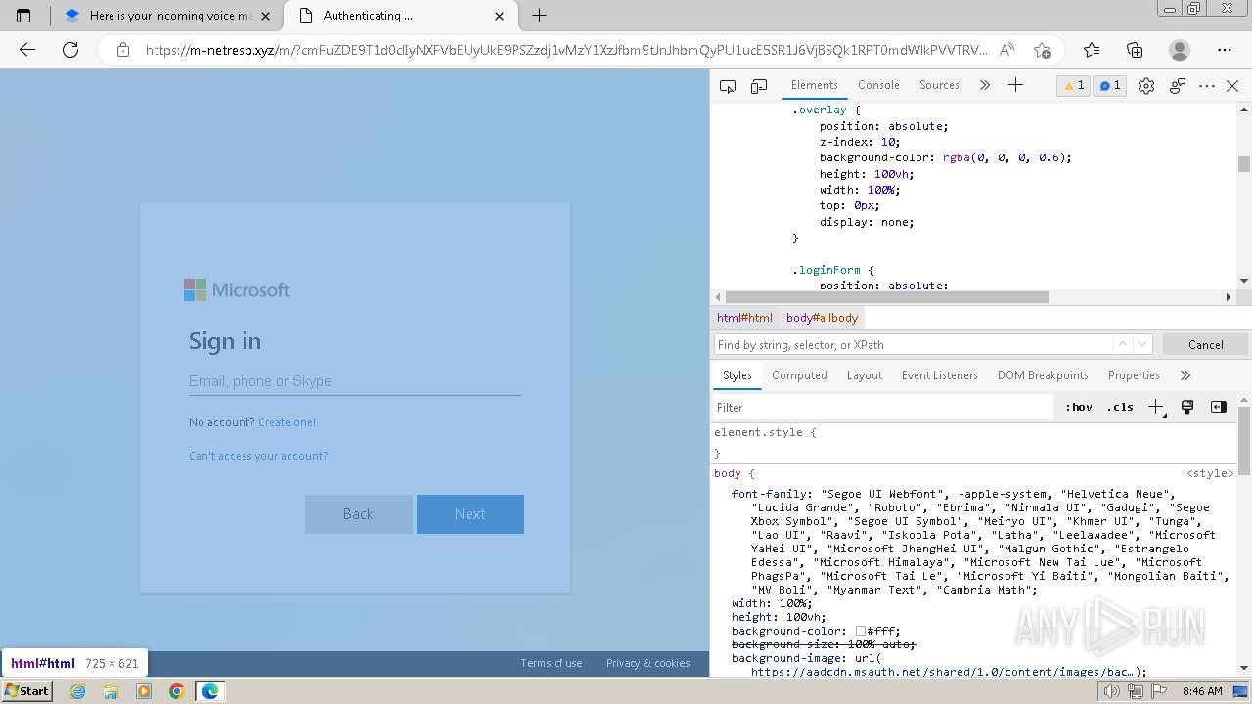The image size is (1252, 704).
Task: Open DevTools feedback/experiments icon
Action: pyautogui.click(x=1178, y=86)
